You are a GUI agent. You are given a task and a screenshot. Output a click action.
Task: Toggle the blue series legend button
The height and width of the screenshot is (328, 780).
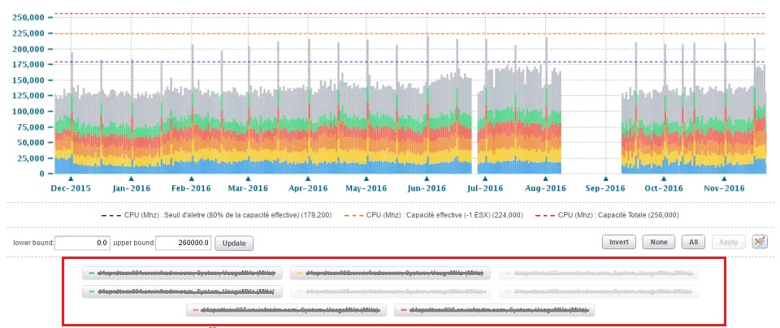(182, 273)
